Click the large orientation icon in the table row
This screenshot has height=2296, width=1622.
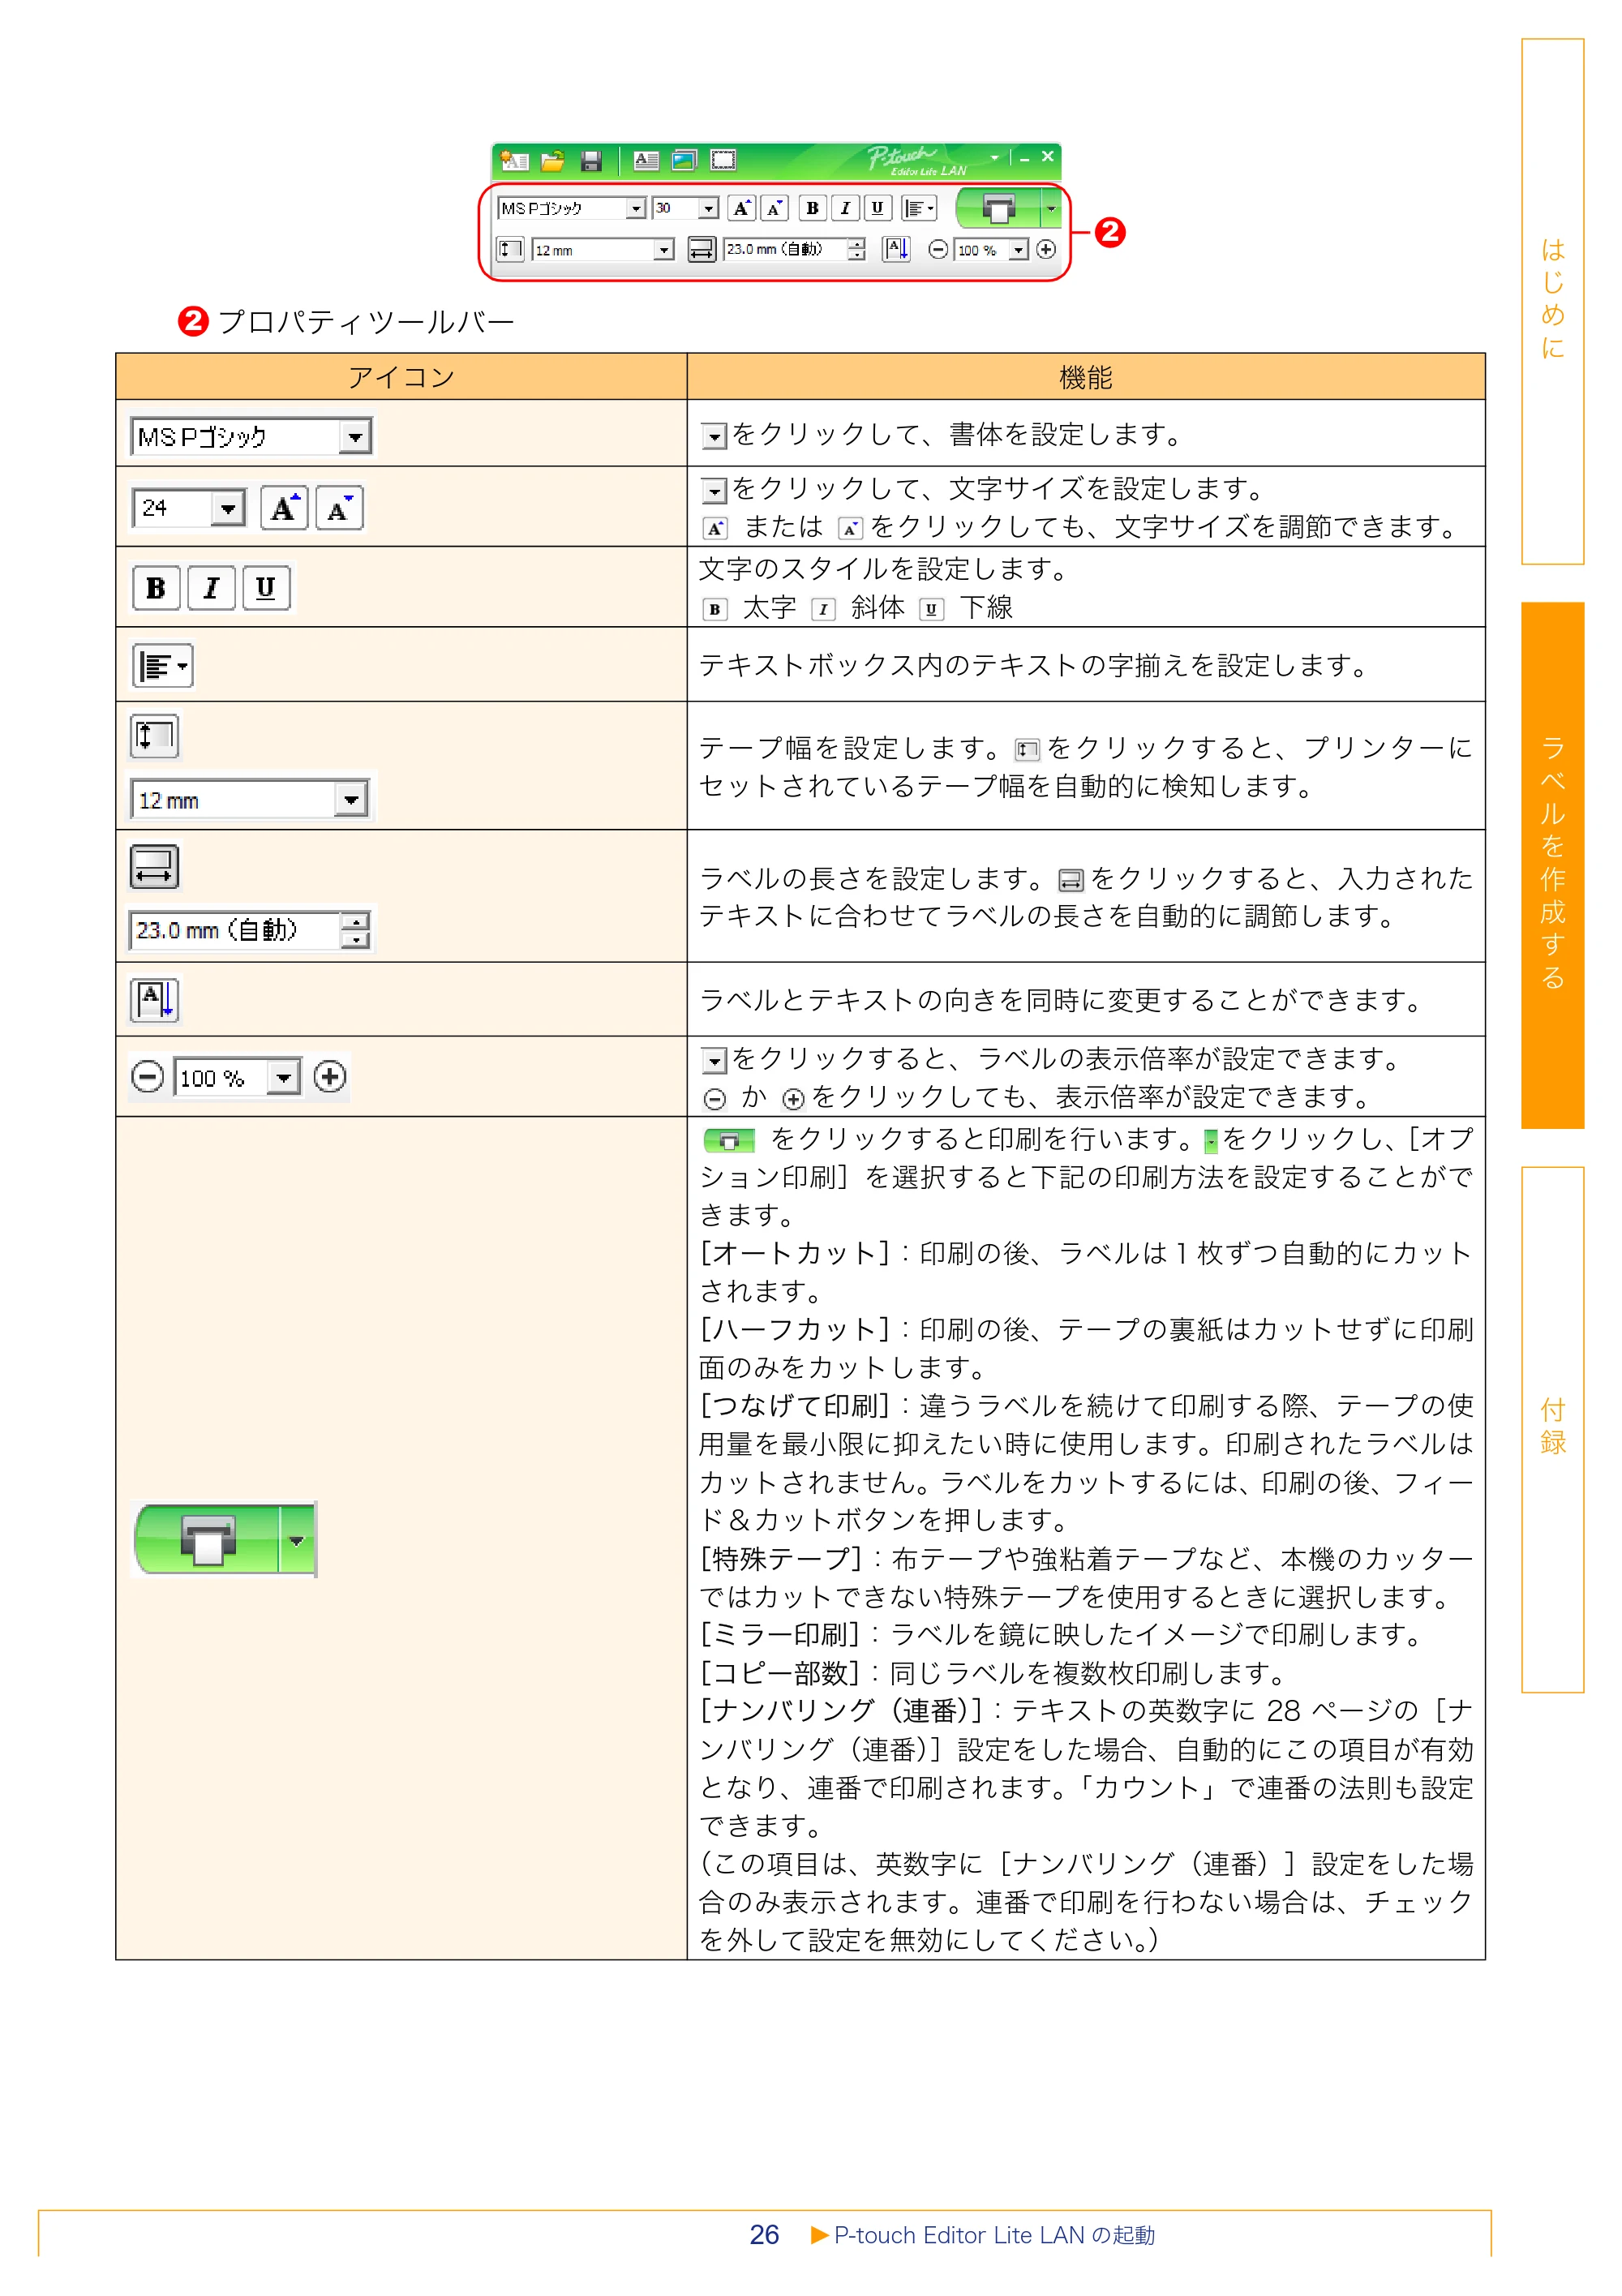[154, 1000]
